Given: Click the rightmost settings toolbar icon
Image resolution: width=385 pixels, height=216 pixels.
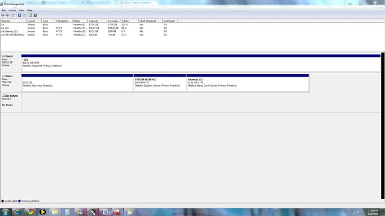Looking at the screenshot, I should [35, 15].
